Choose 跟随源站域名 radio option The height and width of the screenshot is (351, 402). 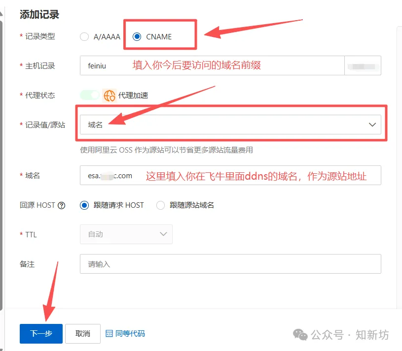click(161, 205)
